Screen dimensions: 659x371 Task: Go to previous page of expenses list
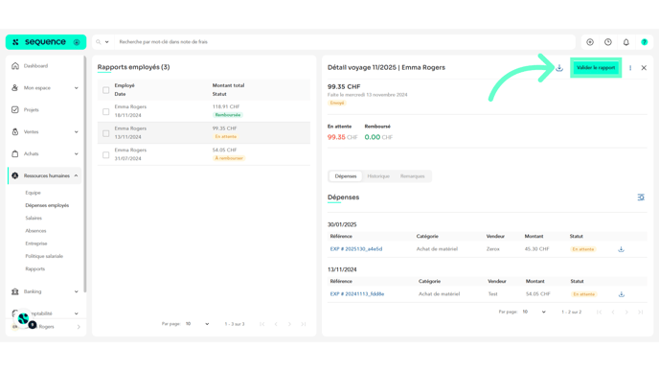pyautogui.click(x=613, y=313)
